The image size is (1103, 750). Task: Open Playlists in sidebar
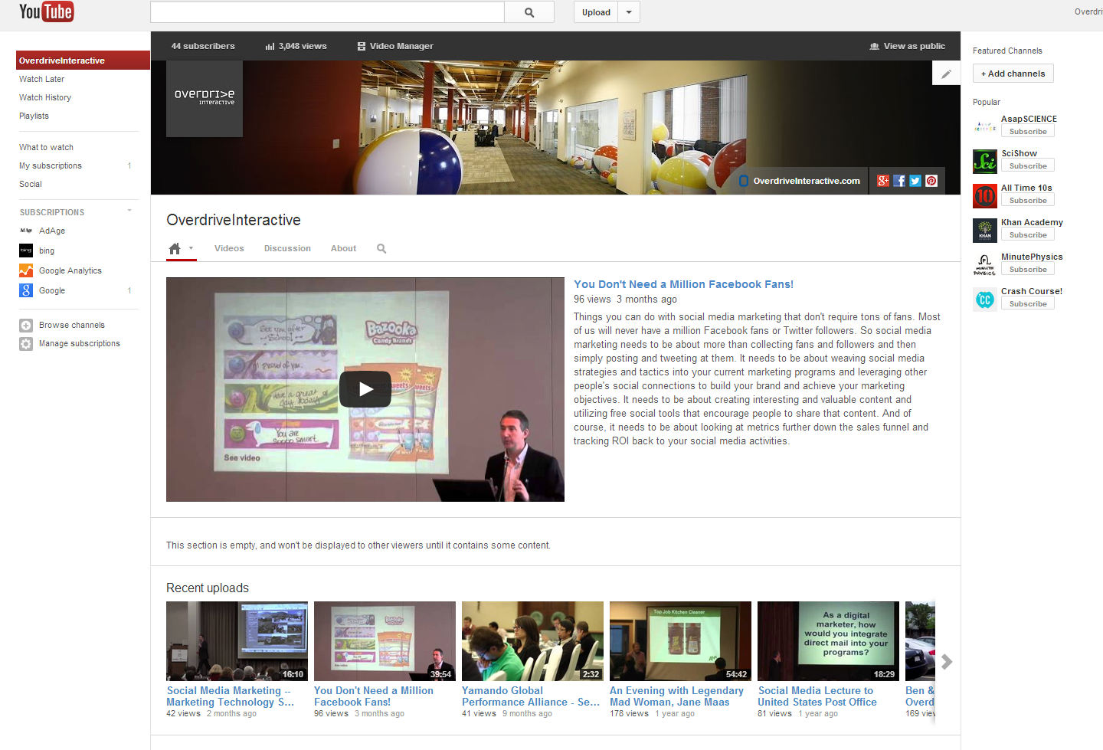[x=34, y=116]
